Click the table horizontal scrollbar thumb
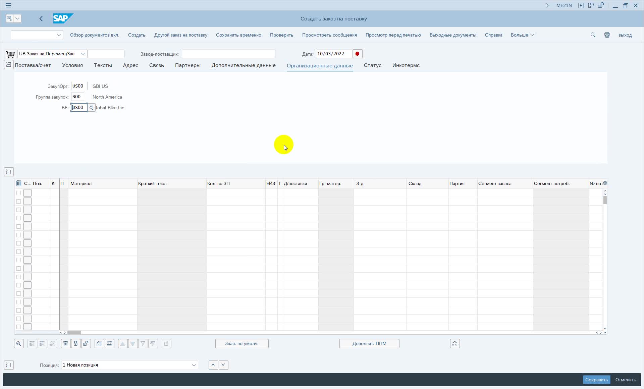Screen dimensions: 644x389 (74, 333)
